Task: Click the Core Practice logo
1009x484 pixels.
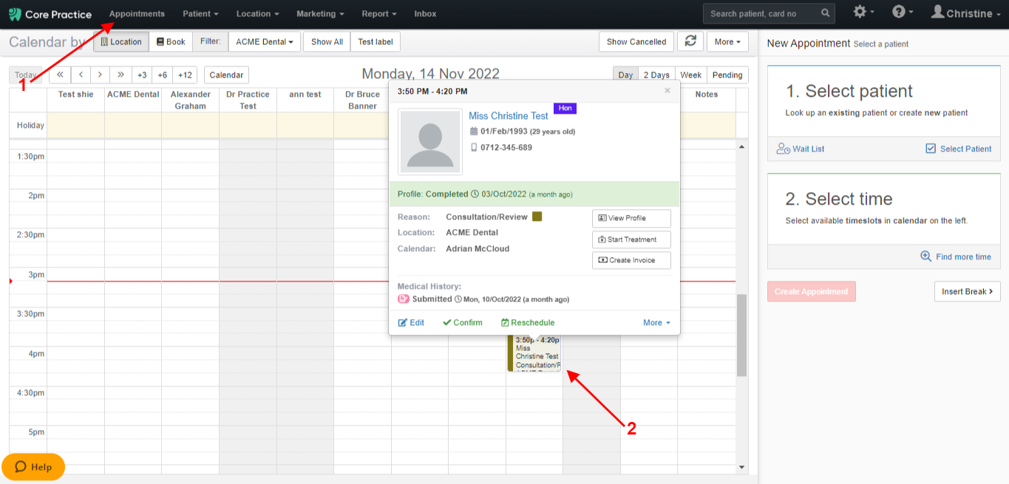Action: click(50, 14)
